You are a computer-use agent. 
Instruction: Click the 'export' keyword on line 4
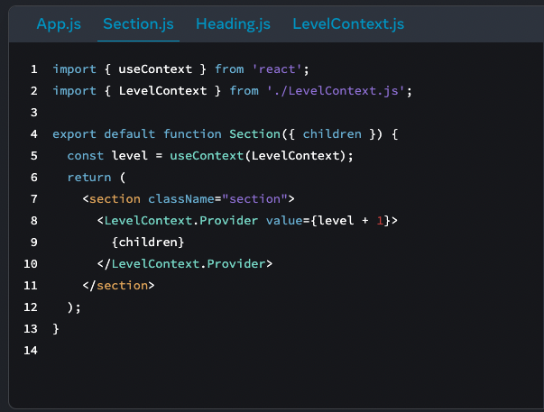pyautogui.click(x=74, y=133)
